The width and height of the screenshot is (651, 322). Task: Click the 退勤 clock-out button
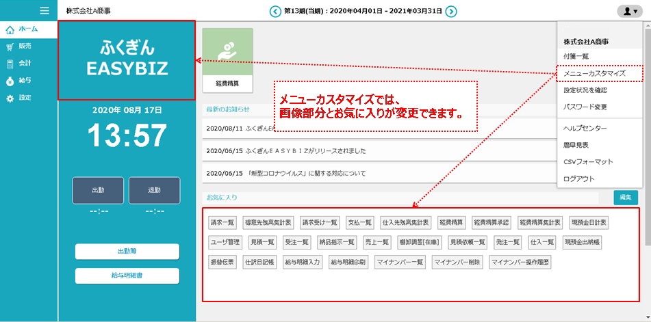155,191
